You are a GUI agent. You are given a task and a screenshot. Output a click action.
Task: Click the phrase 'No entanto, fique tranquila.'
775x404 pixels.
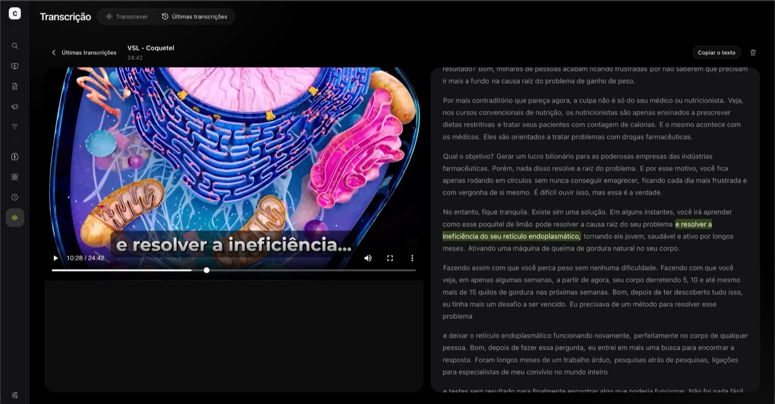click(485, 212)
